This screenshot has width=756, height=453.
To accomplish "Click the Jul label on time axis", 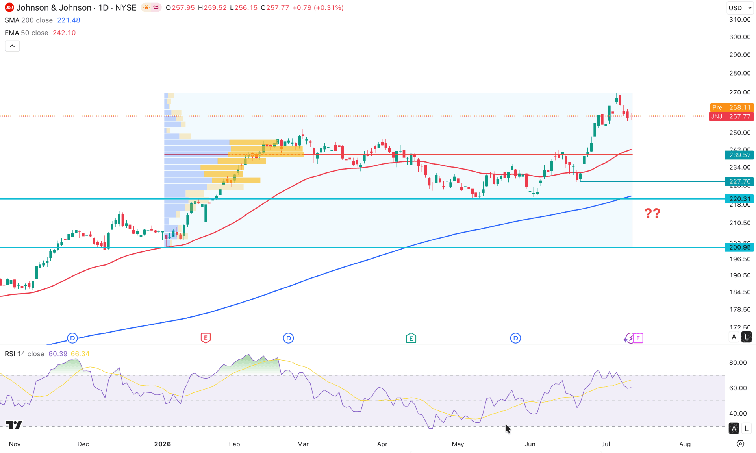I will 606,444.
